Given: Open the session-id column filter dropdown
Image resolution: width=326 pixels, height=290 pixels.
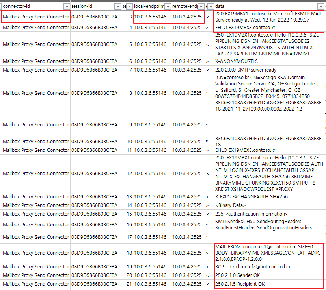Looking at the screenshot, I should pyautogui.click(x=117, y=7).
